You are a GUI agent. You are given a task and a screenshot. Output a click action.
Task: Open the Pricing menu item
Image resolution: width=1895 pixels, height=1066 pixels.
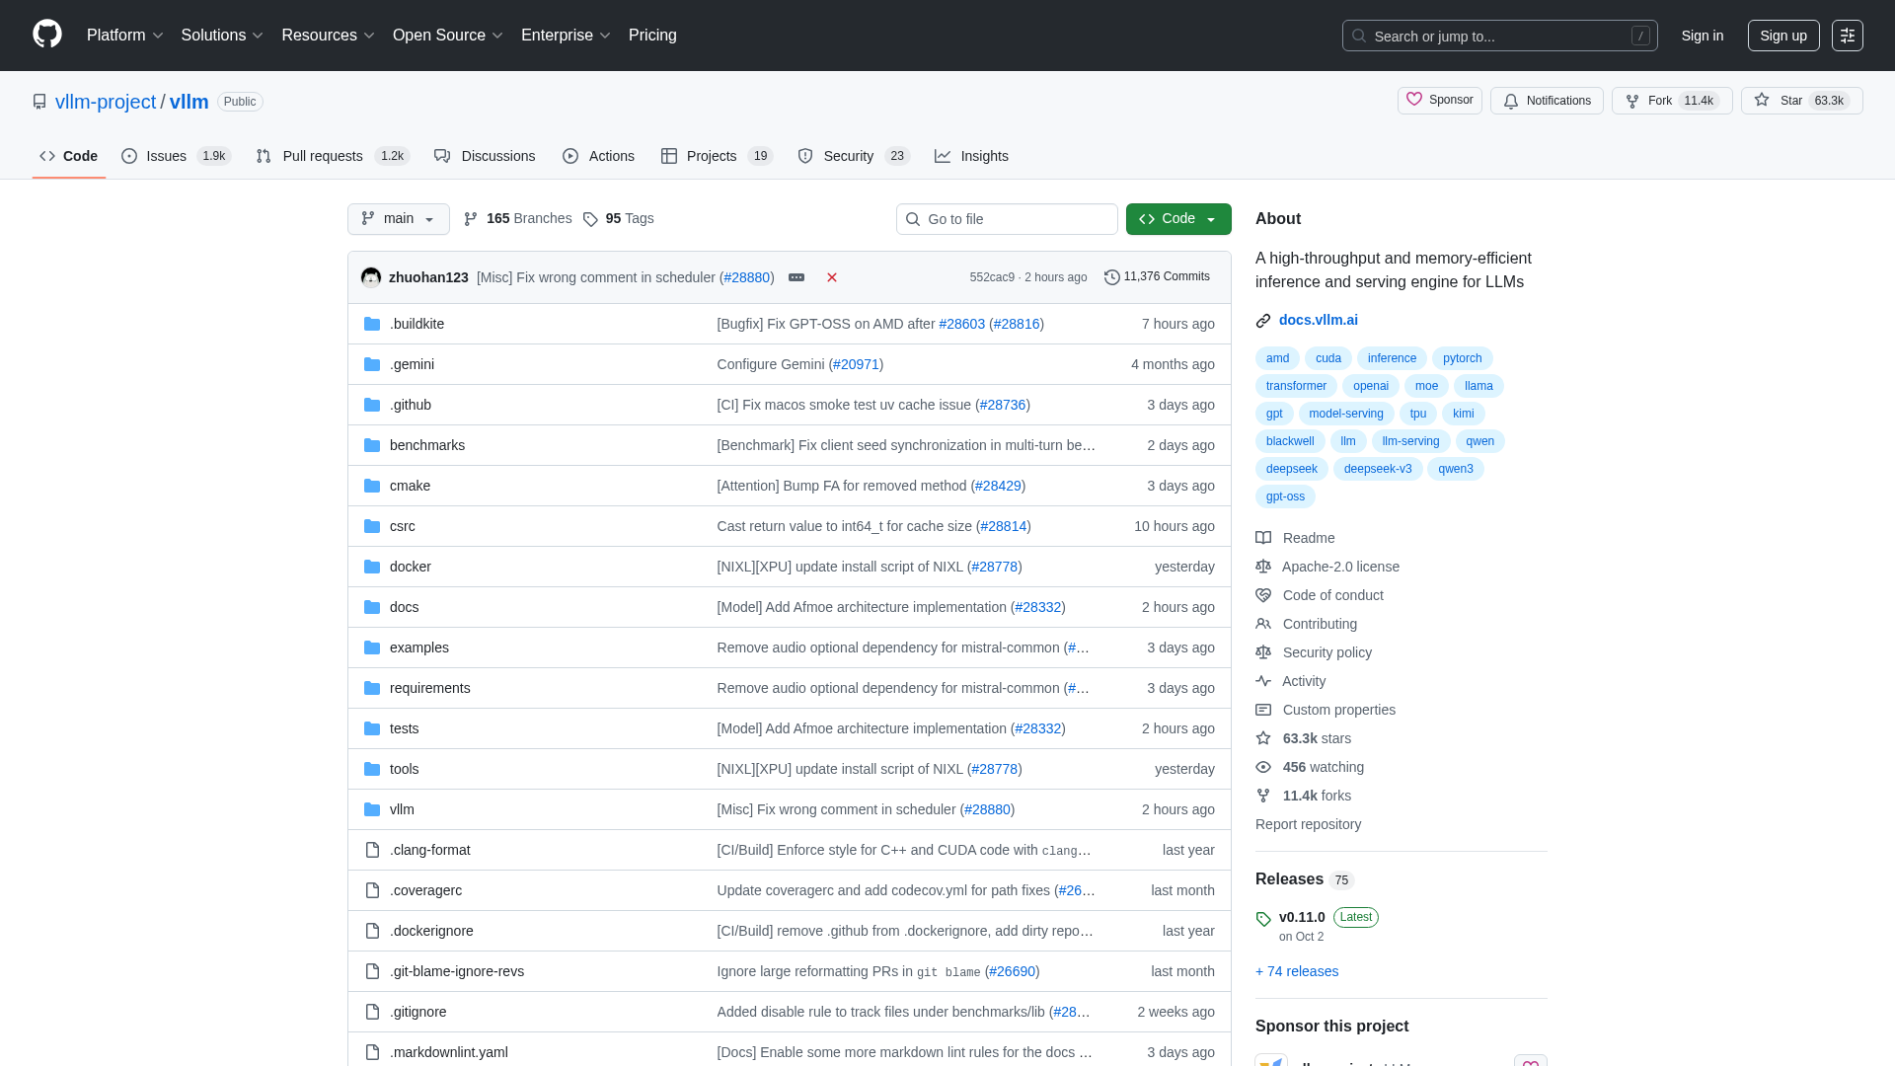click(652, 35)
